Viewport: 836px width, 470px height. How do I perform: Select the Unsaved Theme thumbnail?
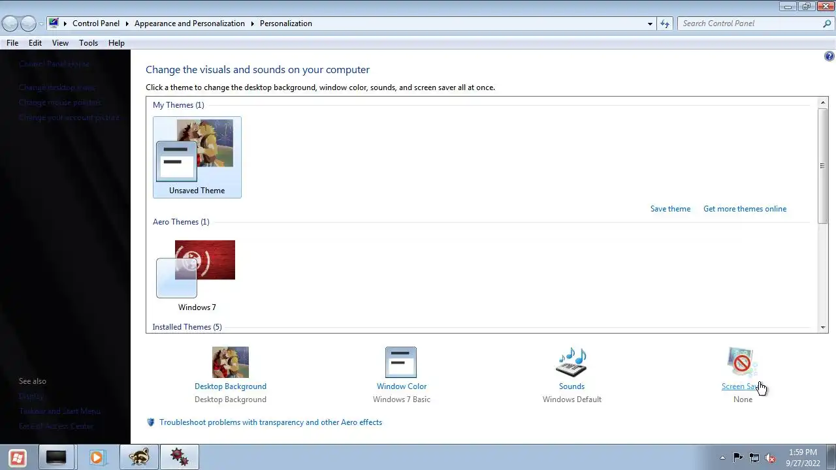pos(197,157)
